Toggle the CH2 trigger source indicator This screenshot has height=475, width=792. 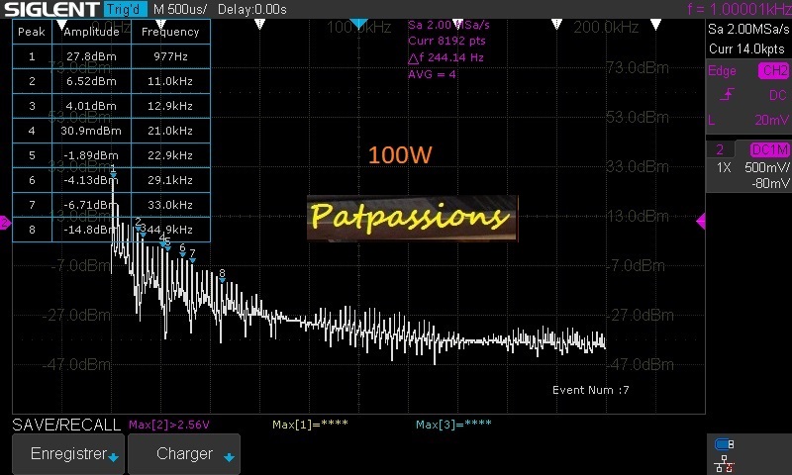click(x=773, y=71)
